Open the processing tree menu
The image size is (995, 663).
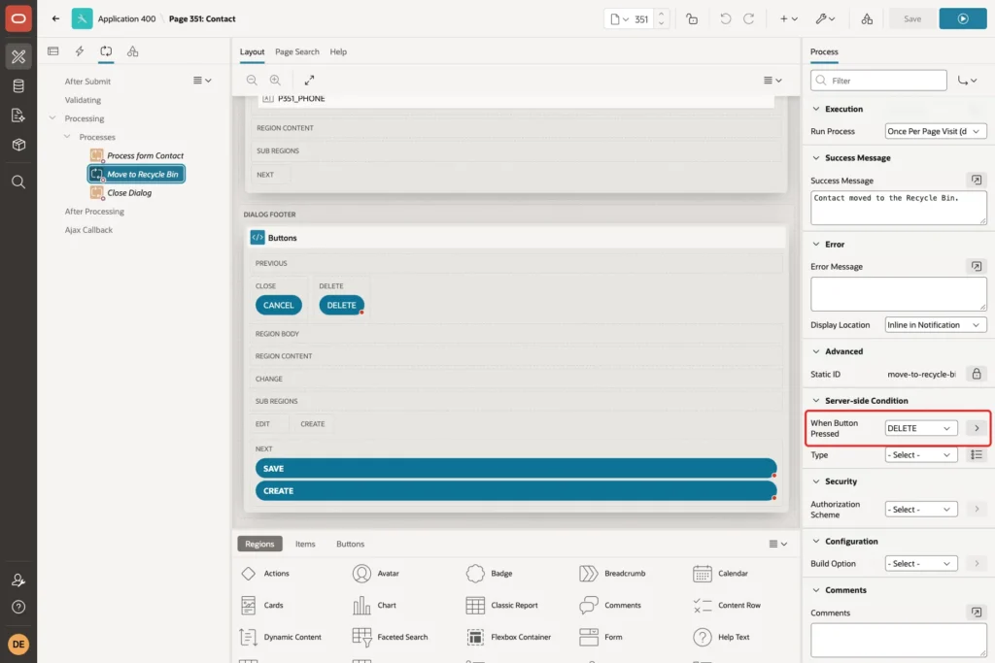[202, 81]
